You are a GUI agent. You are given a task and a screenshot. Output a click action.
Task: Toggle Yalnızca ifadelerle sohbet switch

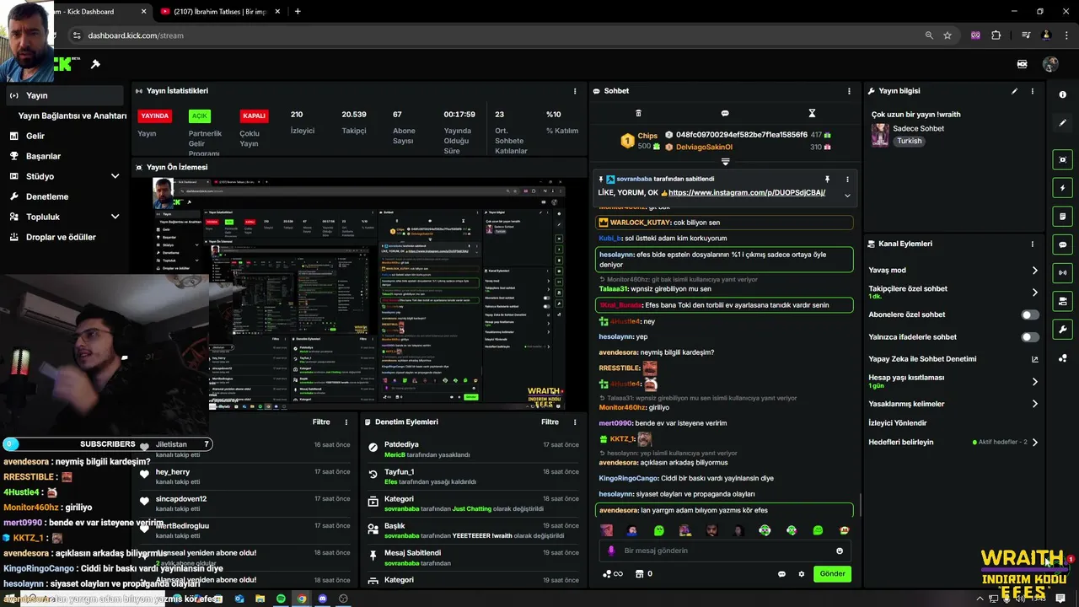(1030, 337)
